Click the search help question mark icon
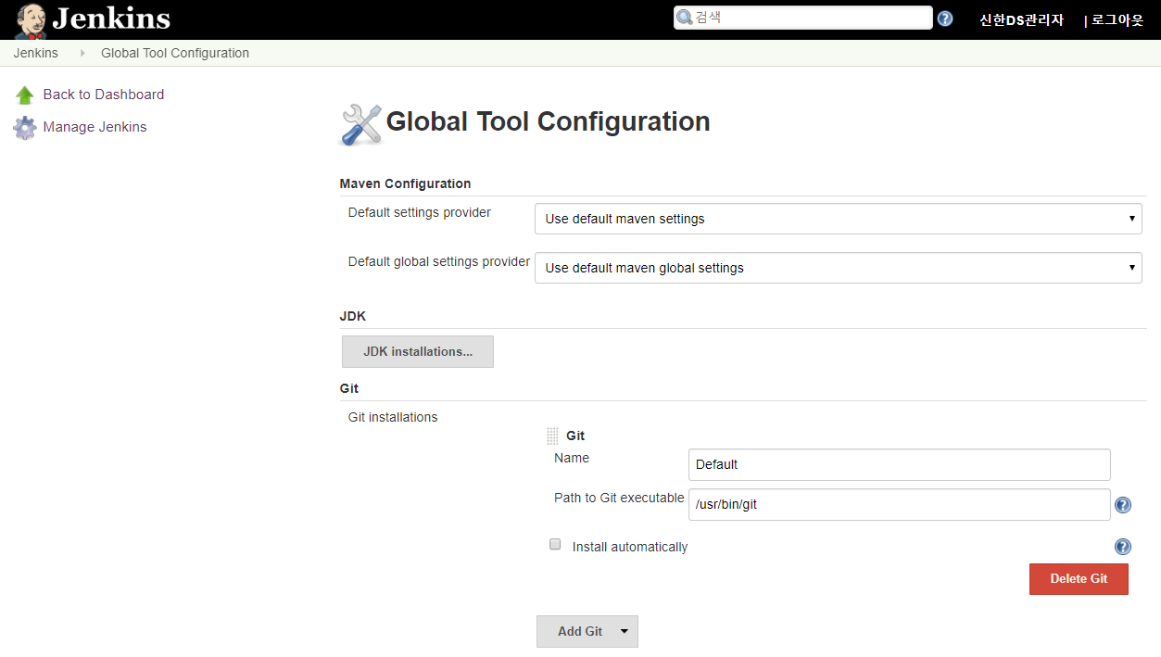The height and width of the screenshot is (657, 1161). (945, 19)
